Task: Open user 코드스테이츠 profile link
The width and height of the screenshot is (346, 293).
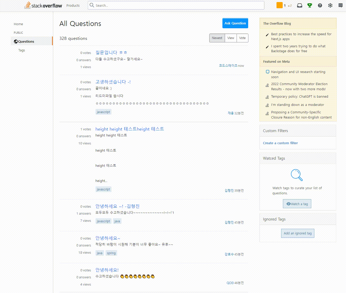Action: pyautogui.click(x=228, y=66)
